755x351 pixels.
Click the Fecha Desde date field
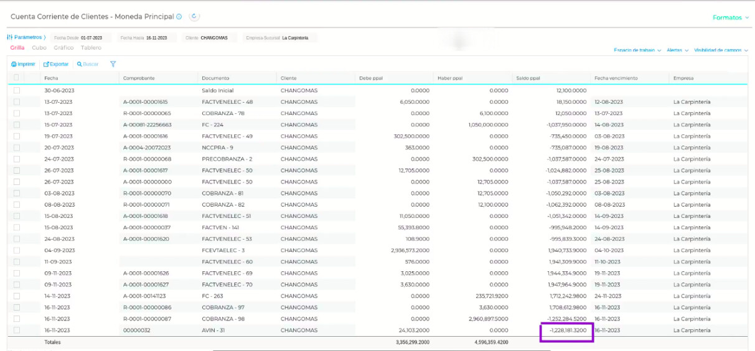pos(91,38)
